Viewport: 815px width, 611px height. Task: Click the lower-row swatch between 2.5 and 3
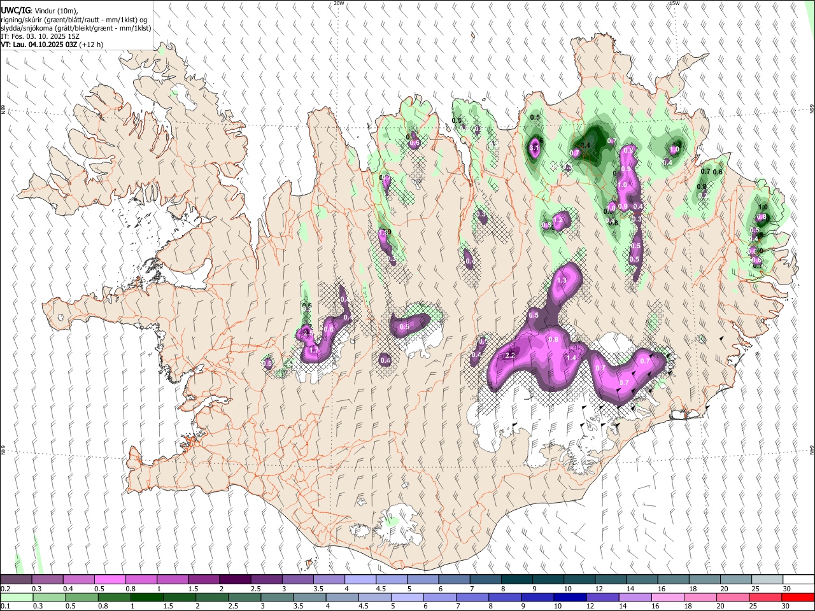[244, 597]
